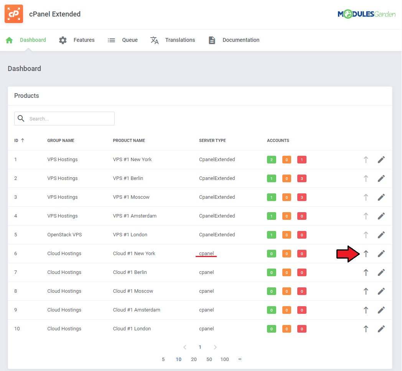
Task: Click product name VPS #1 London
Action: click(130, 234)
